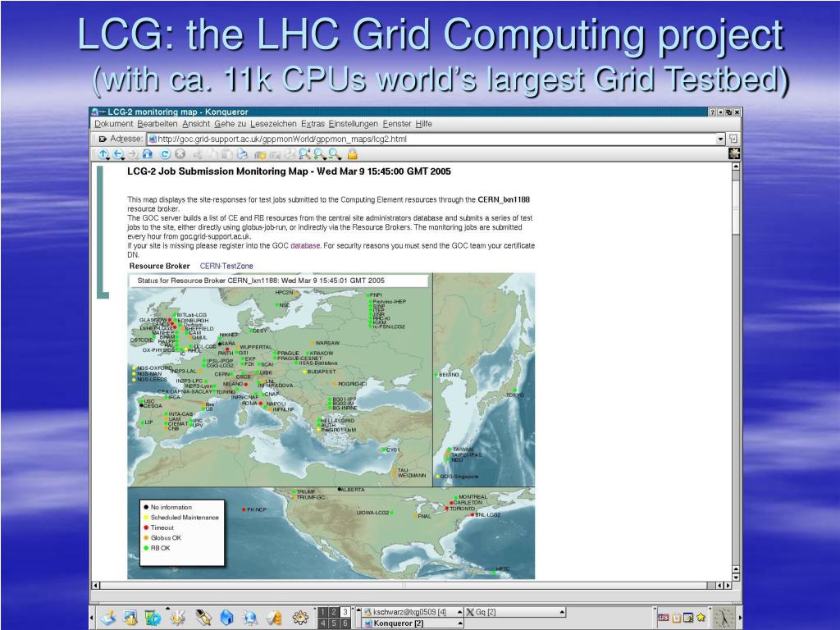Click the 'RB OK' legend entry
Viewport: 840px width, 630px height.
[x=157, y=548]
